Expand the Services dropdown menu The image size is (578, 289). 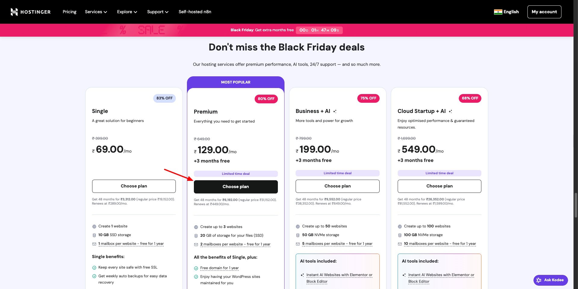[96, 12]
